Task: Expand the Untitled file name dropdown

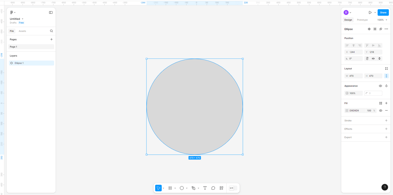Action: click(23, 19)
